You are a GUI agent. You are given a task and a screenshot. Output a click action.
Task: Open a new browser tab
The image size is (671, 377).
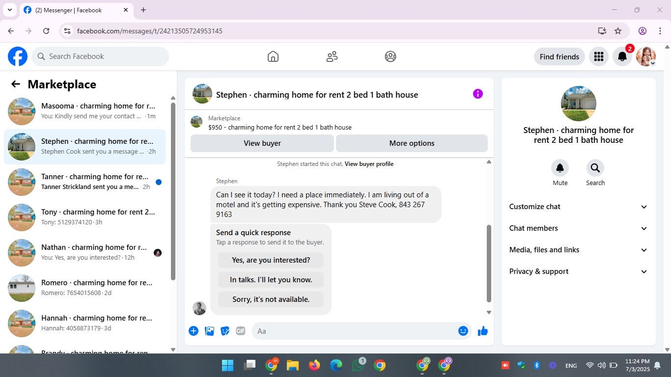(x=143, y=10)
